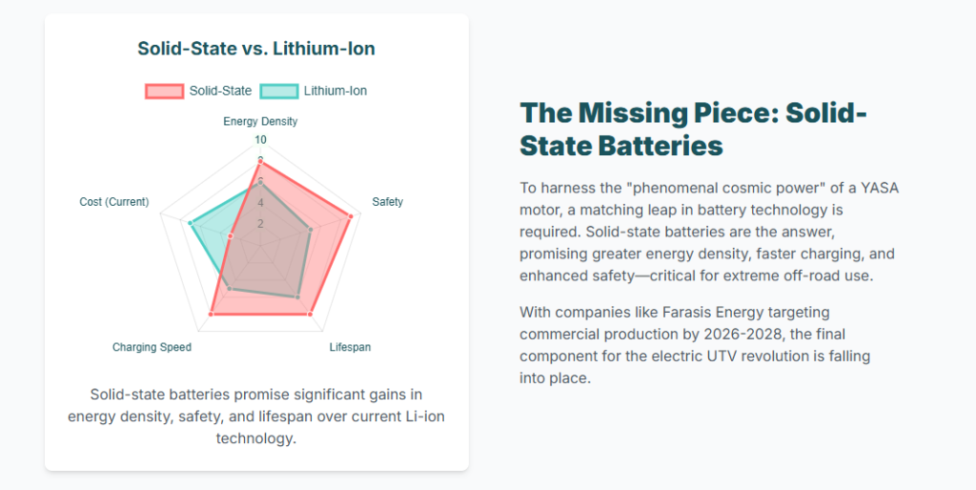
Task: Click the Lithium-Ion legend label
Action: 335,91
